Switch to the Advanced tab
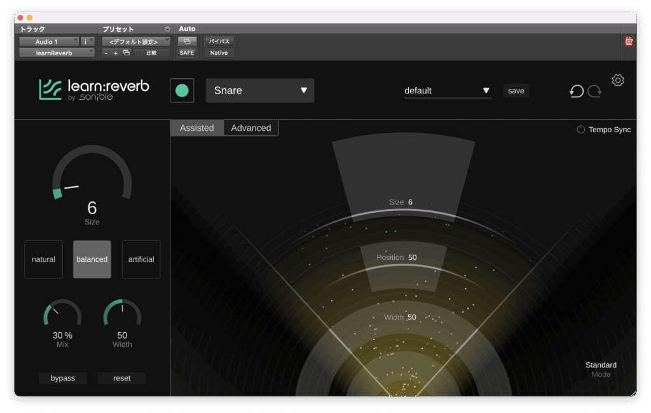The width and height of the screenshot is (651, 413). pos(251,128)
